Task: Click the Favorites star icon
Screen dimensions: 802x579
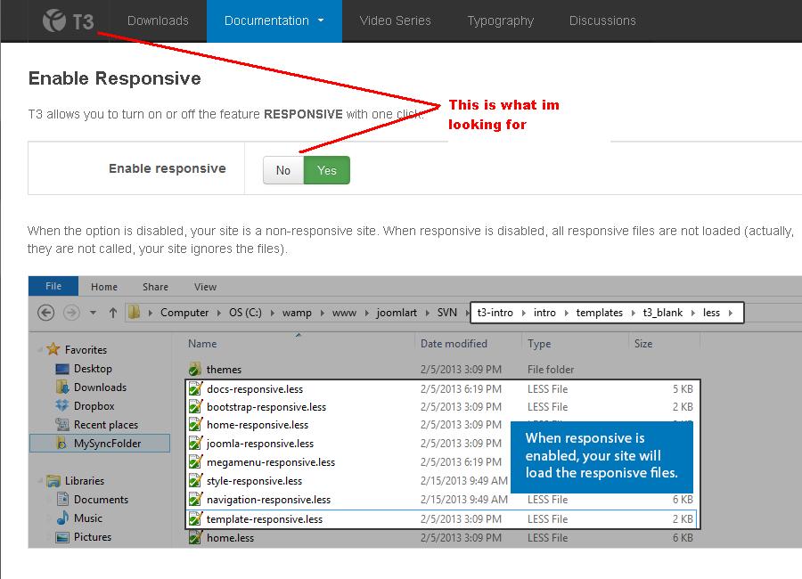Action: (53, 349)
